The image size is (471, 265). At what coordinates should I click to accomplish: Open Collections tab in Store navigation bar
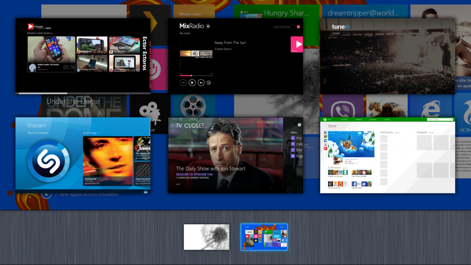point(373,119)
